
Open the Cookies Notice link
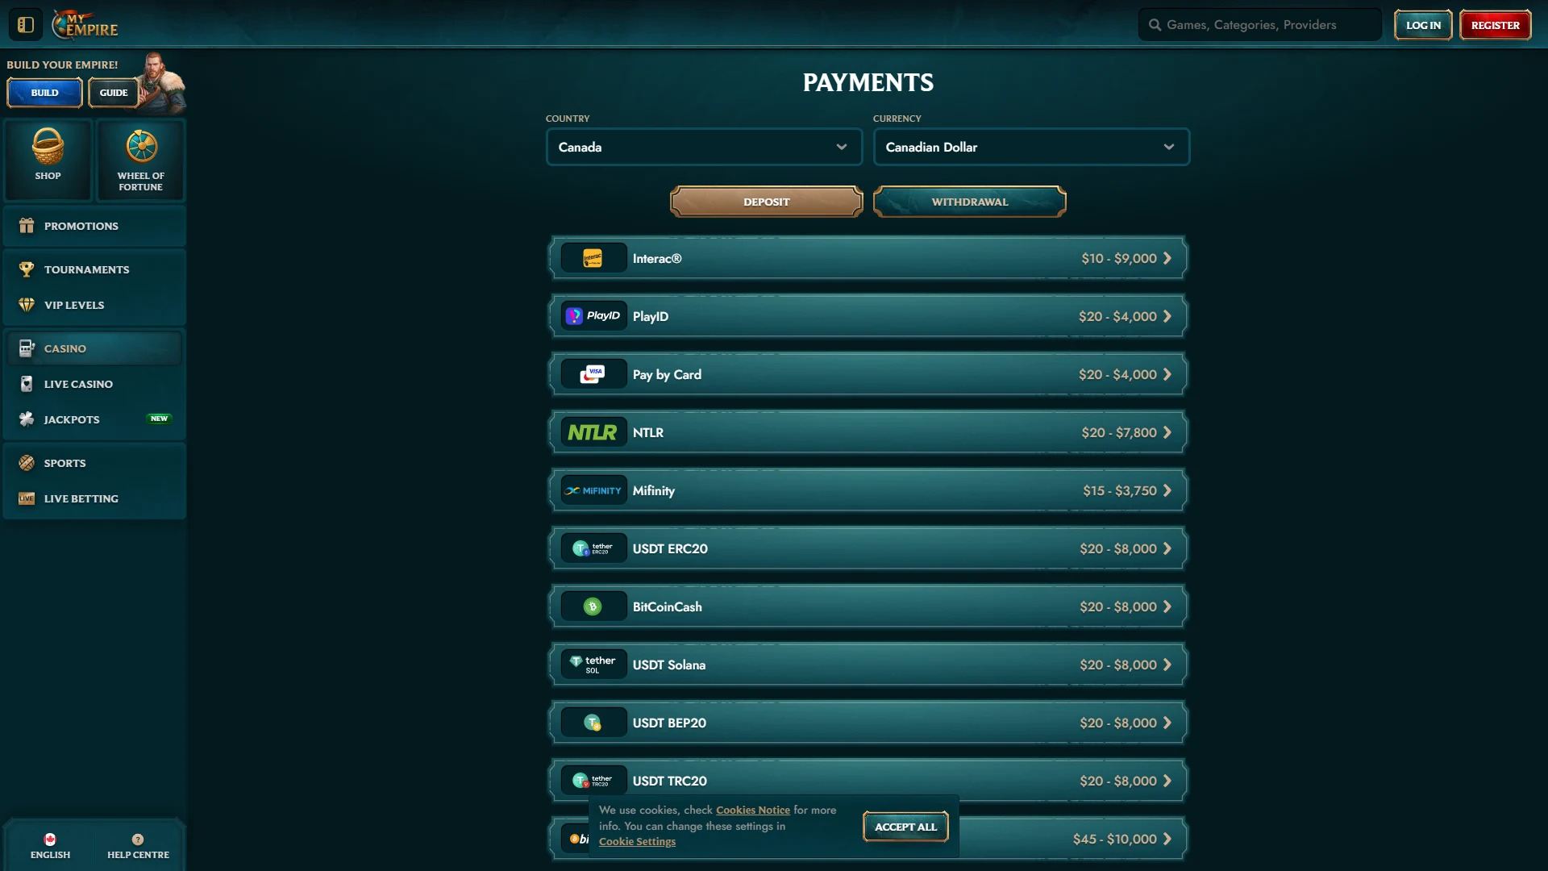click(752, 810)
